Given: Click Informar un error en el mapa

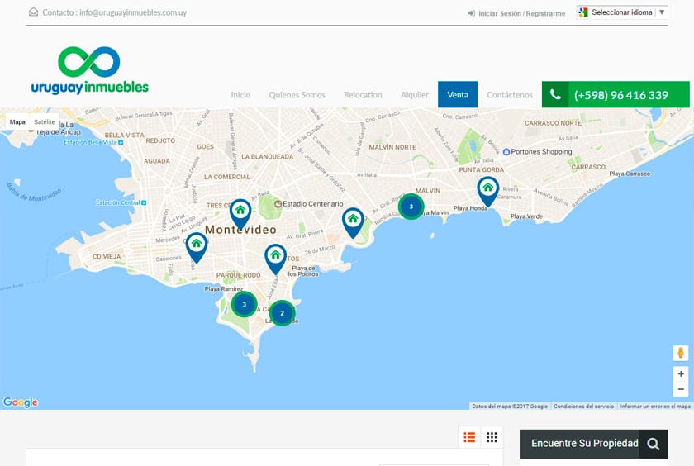Looking at the screenshot, I should tap(655, 406).
